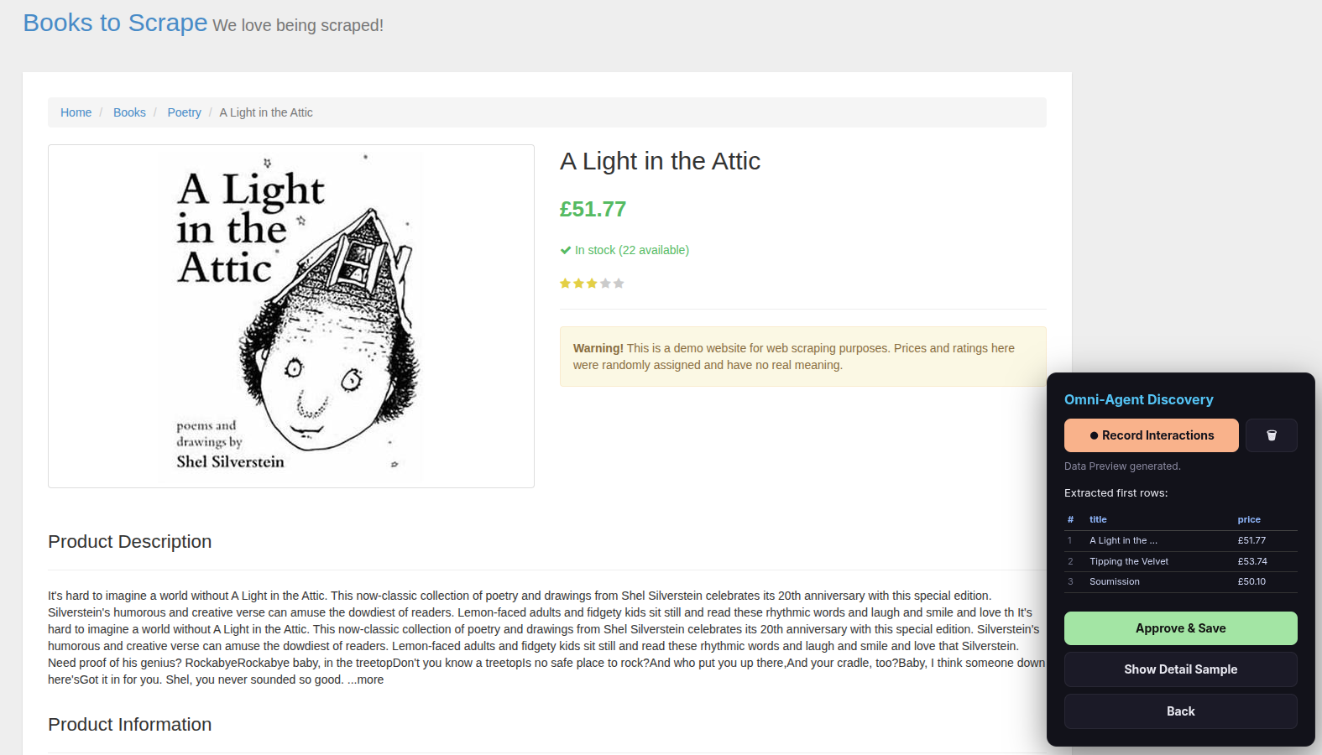The height and width of the screenshot is (755, 1322).
Task: Click the Books to Scrape site title
Action: pyautogui.click(x=115, y=23)
